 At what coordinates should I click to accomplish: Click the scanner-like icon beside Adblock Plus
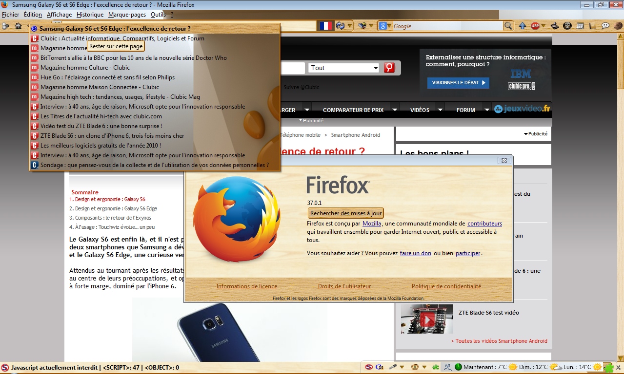click(x=555, y=26)
